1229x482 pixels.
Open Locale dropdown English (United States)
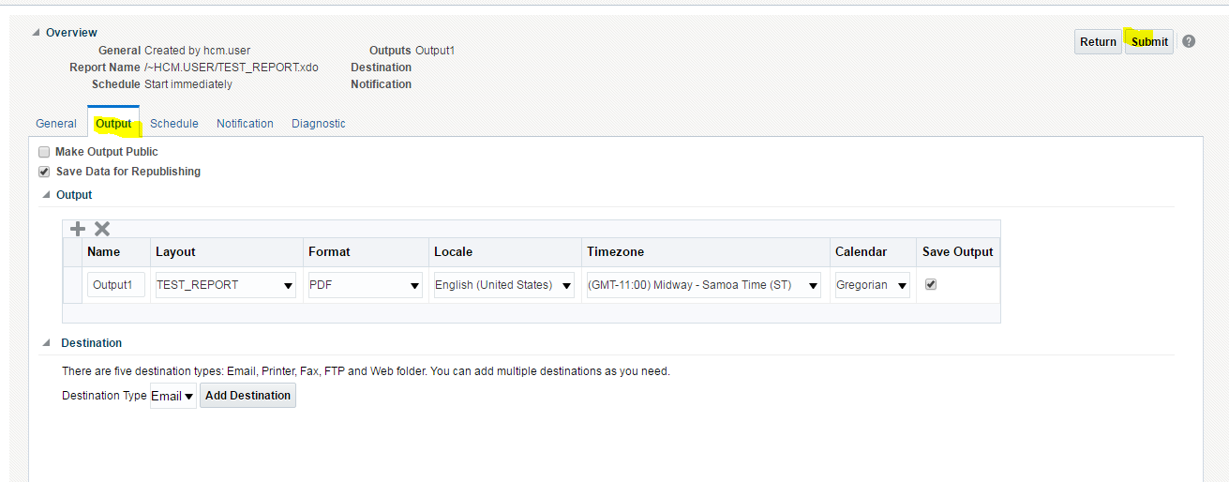[504, 285]
